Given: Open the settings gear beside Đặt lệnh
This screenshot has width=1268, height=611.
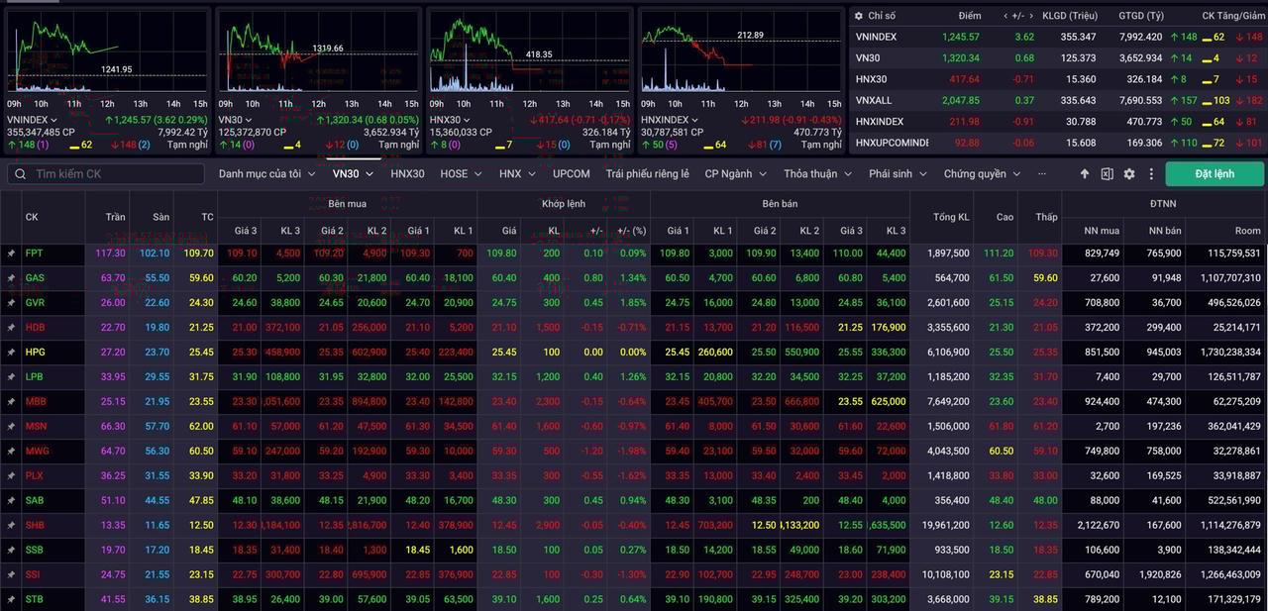Looking at the screenshot, I should click(x=1128, y=173).
